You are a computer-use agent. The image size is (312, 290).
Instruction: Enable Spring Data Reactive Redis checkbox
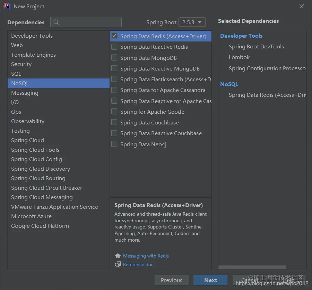tap(114, 47)
